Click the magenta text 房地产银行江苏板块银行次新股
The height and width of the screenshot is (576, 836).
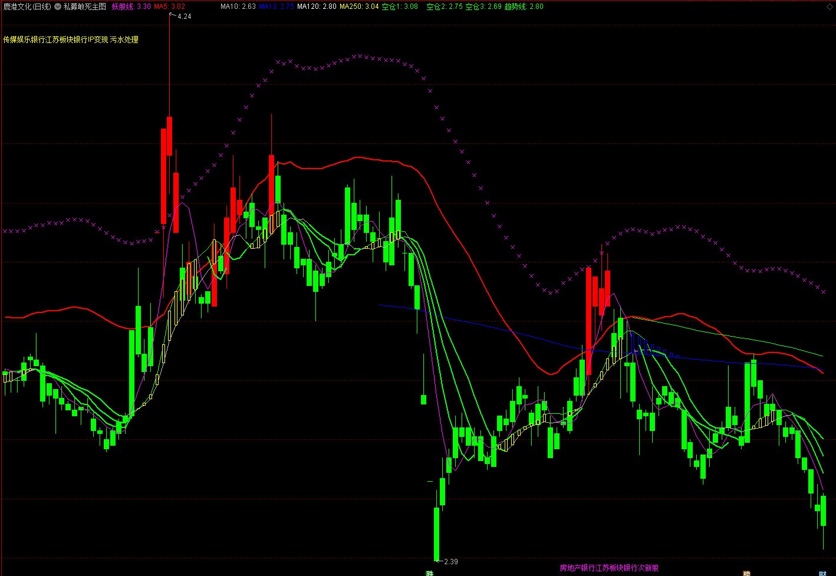[609, 568]
